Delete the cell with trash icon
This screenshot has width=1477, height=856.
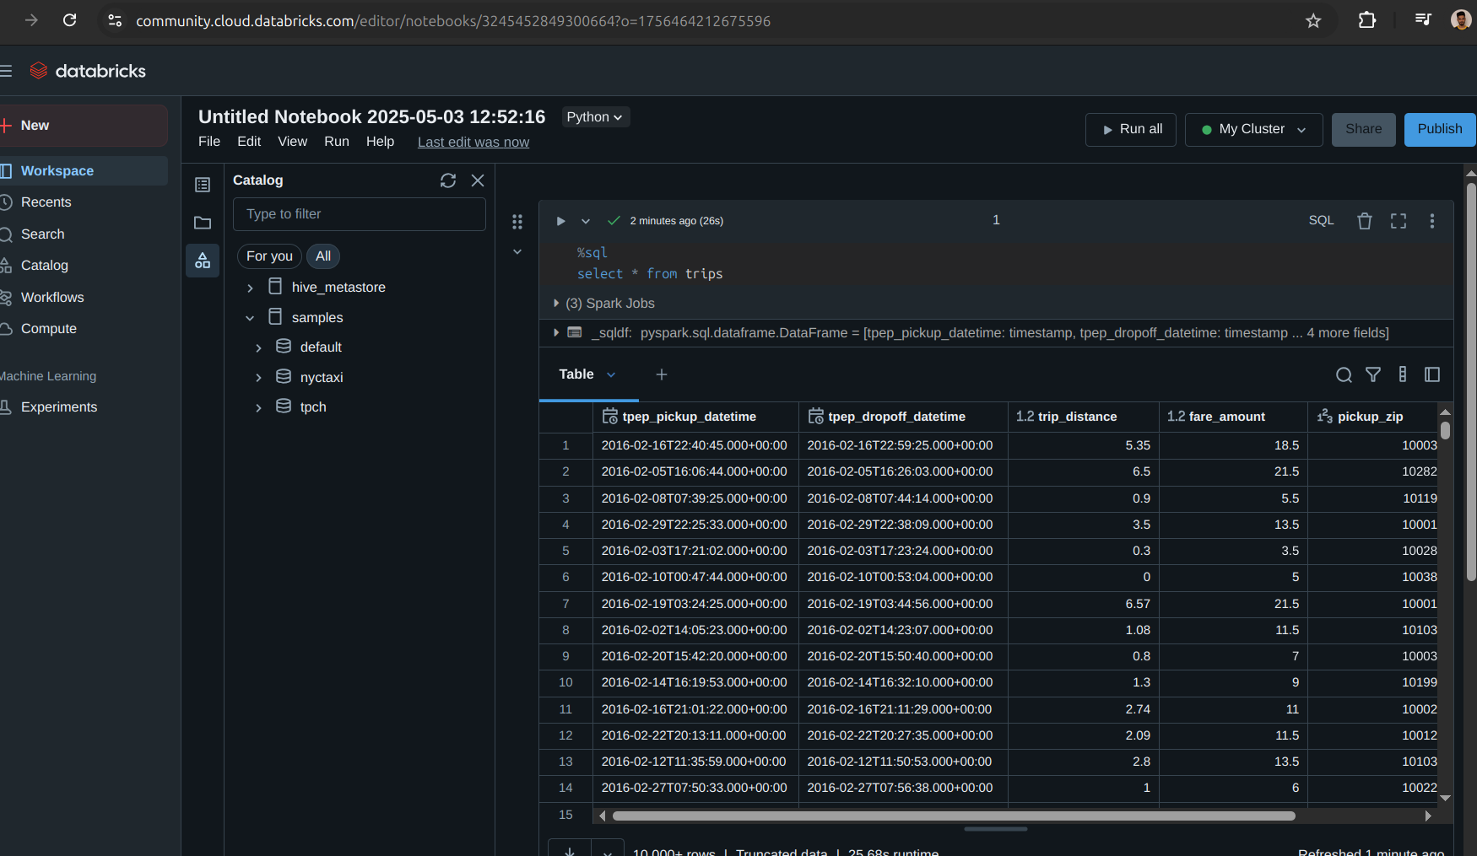pyautogui.click(x=1365, y=221)
